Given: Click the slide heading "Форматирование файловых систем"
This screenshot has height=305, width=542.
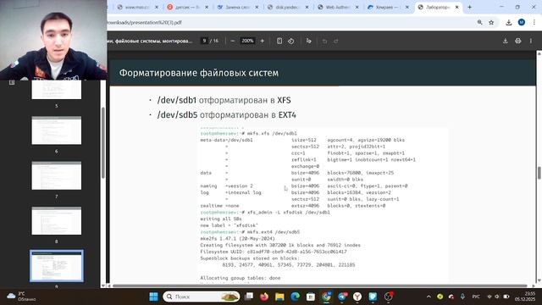Looking at the screenshot, I should click(x=199, y=73).
